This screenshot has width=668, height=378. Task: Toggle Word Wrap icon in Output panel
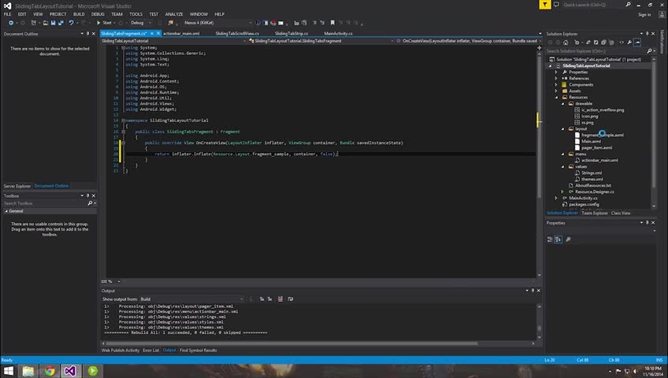(x=290, y=298)
